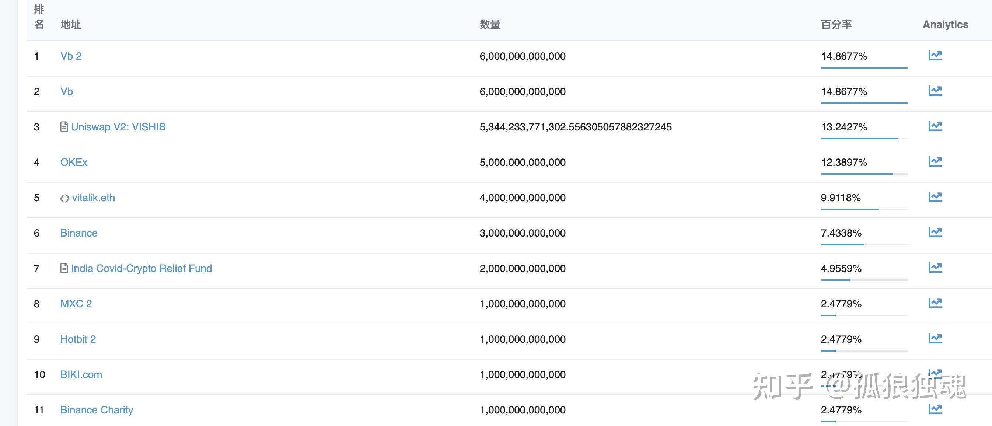992x426 pixels.
Task: Open the OKEx address link
Action: tap(74, 162)
